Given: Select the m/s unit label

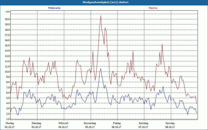Looking at the screenshot, I should click(x=8, y=12).
